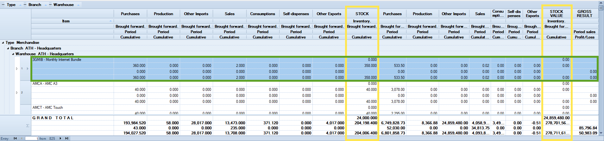Click the GROSS RESULT column header
Image resolution: width=604 pixels, height=141 pixels.
tap(584, 14)
